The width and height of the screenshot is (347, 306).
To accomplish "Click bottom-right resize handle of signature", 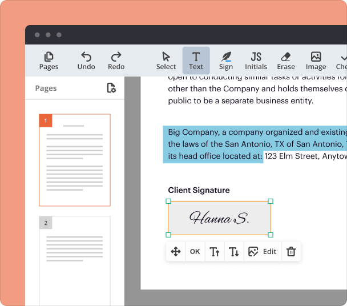I will pos(271,235).
